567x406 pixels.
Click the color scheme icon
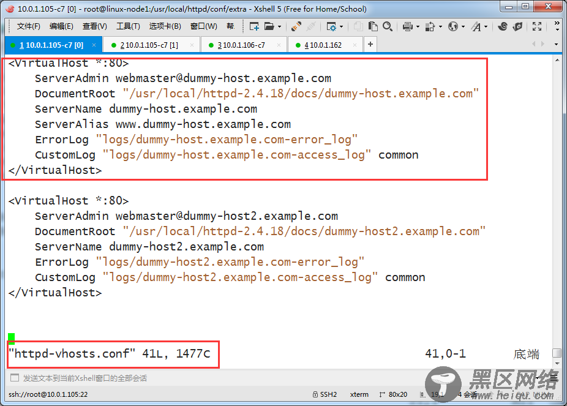tap(430, 26)
